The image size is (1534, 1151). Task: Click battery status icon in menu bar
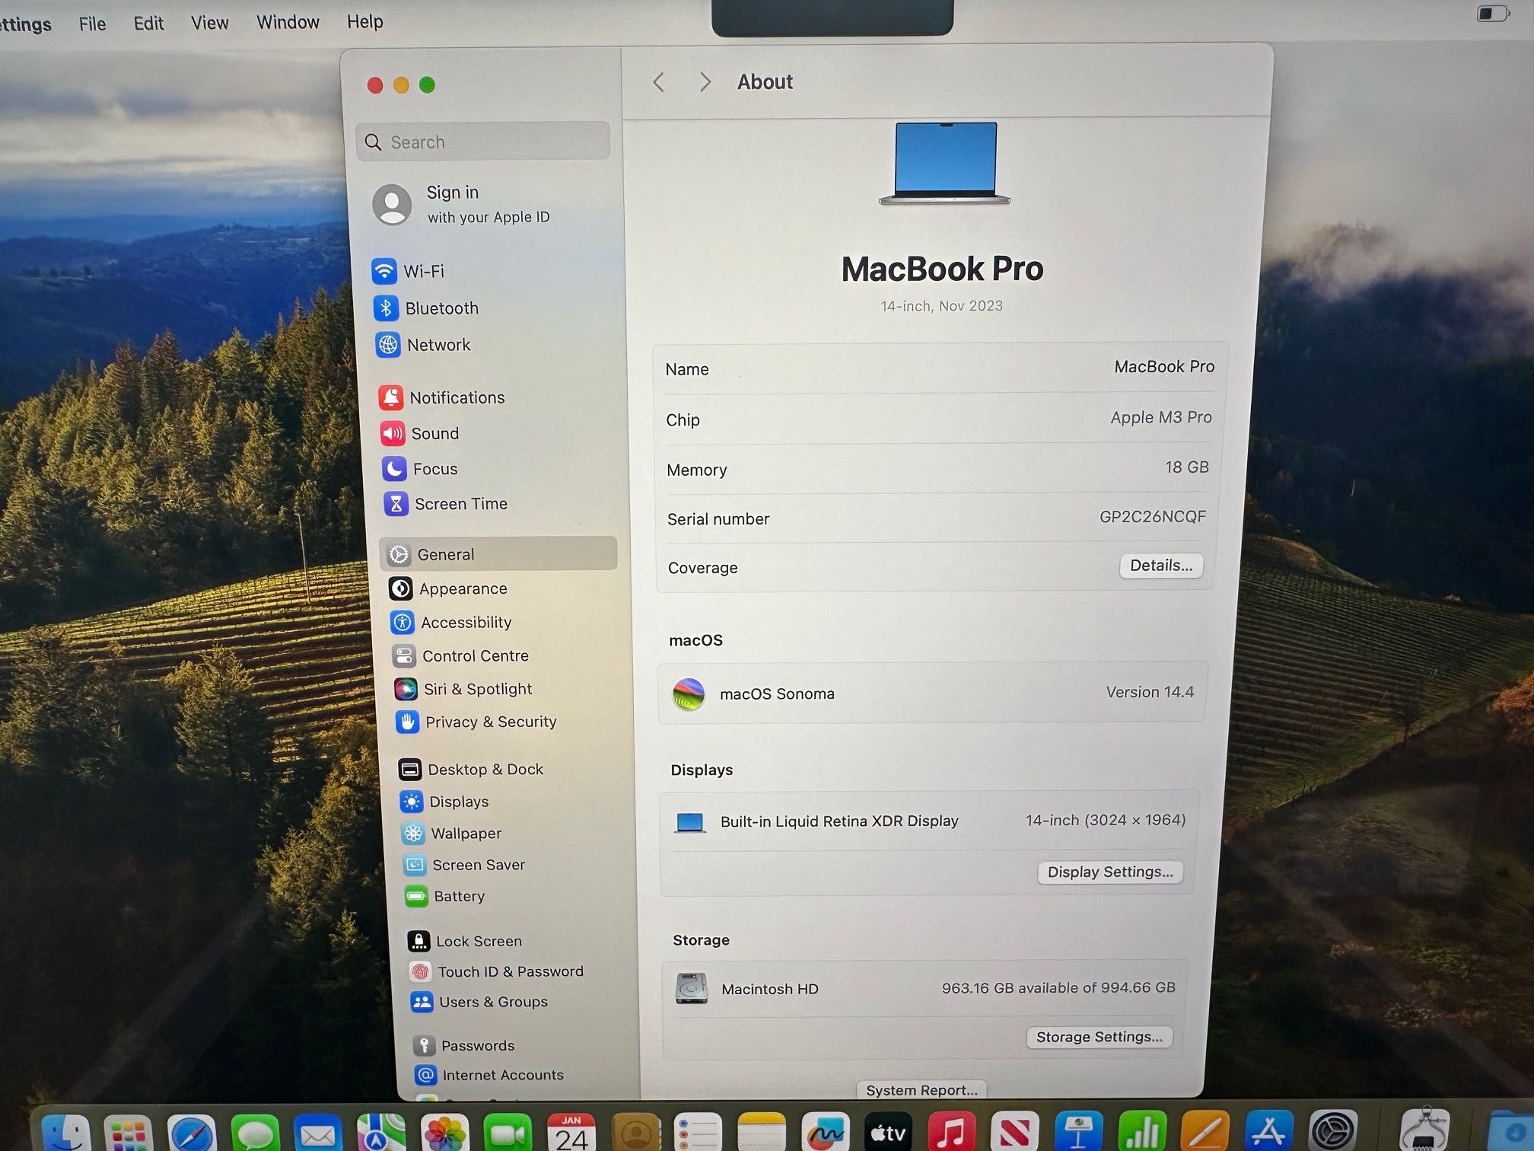coord(1493,13)
